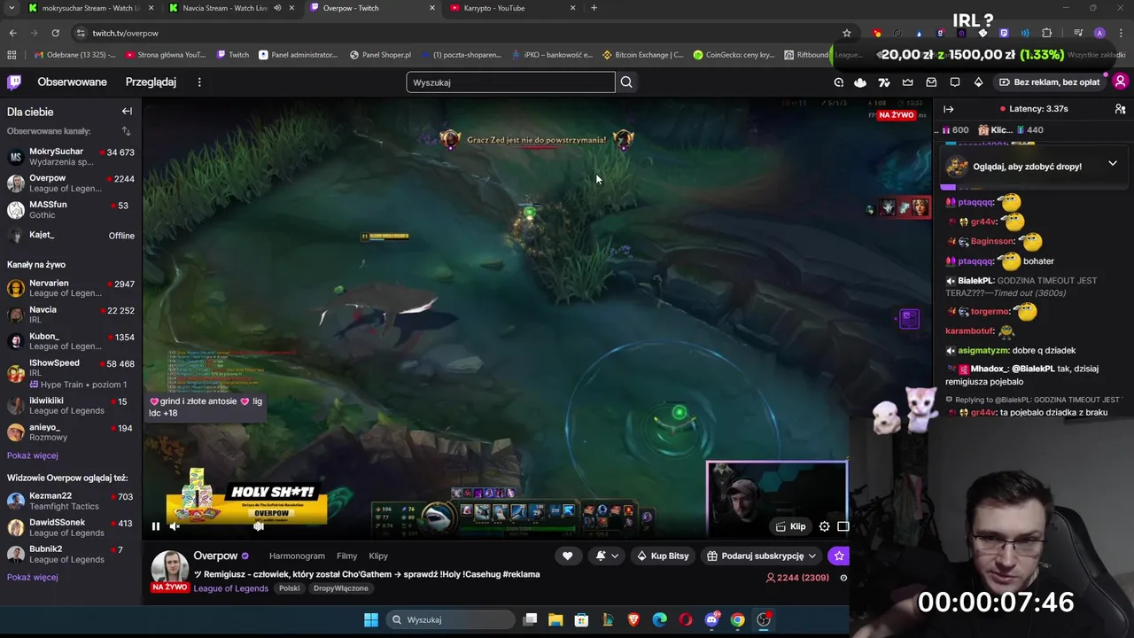Open the chat community users icon
Screen dimensions: 1134x638
(x=1120, y=109)
